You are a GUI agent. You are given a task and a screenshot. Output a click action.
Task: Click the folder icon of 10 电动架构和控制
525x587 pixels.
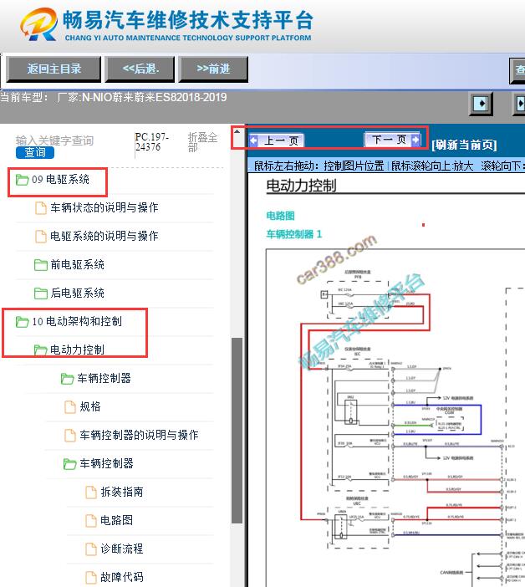[x=22, y=322]
